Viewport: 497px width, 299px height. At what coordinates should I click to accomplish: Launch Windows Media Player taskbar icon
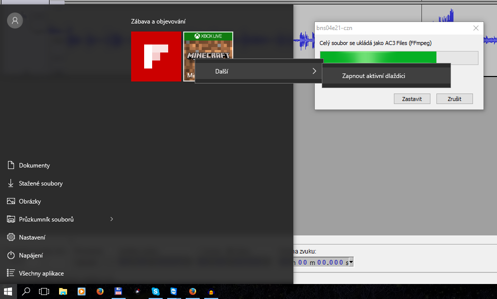point(82,291)
